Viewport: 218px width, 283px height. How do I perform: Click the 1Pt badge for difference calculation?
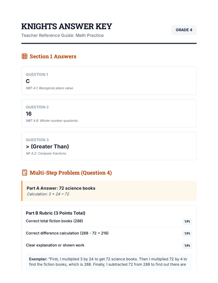pos(187,234)
